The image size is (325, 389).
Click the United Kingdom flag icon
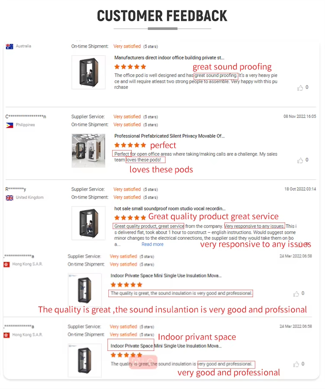10,198
